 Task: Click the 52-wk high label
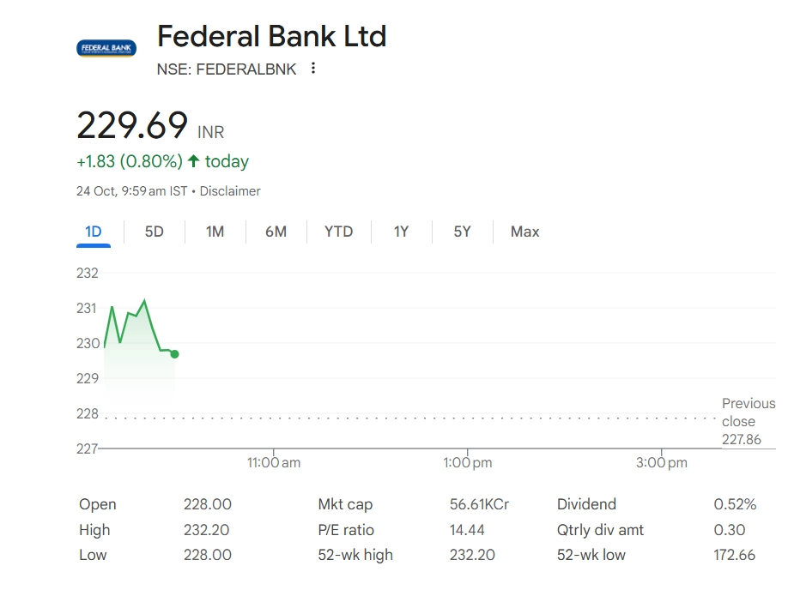355,555
